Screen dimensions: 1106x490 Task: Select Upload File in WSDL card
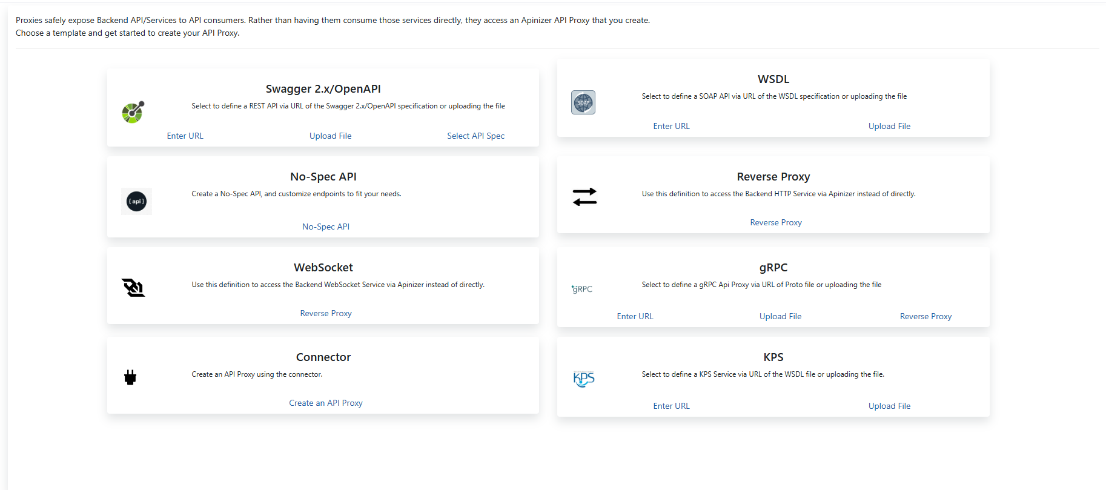(x=889, y=126)
